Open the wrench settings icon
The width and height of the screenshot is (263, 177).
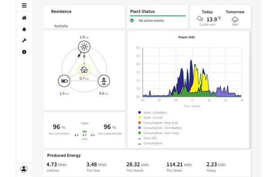(24, 40)
